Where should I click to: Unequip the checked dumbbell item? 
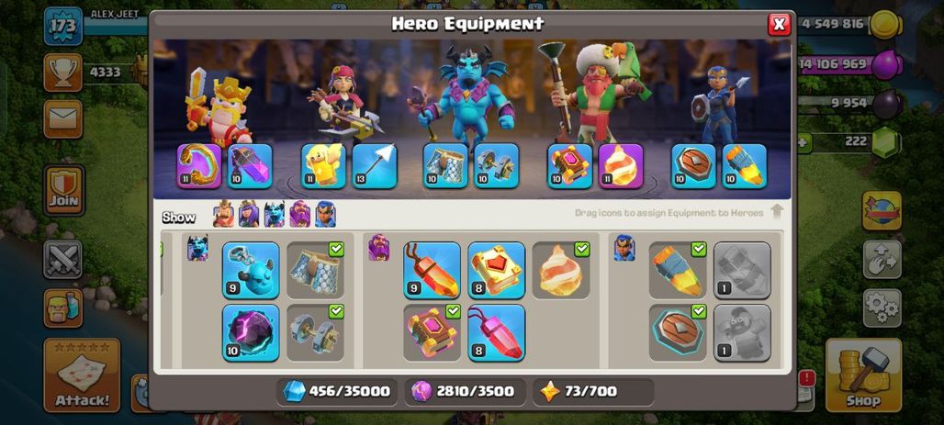[315, 333]
